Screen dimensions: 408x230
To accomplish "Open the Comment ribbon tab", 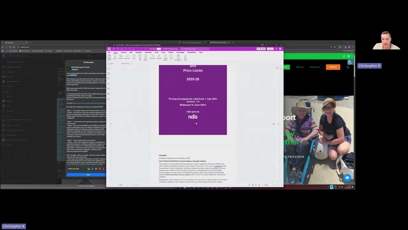I will click(x=148, y=52).
